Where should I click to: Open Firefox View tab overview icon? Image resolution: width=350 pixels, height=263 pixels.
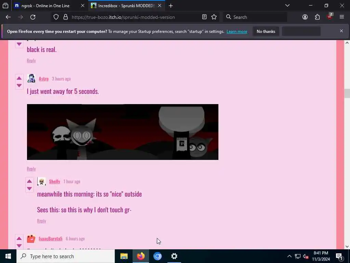pos(5,5)
